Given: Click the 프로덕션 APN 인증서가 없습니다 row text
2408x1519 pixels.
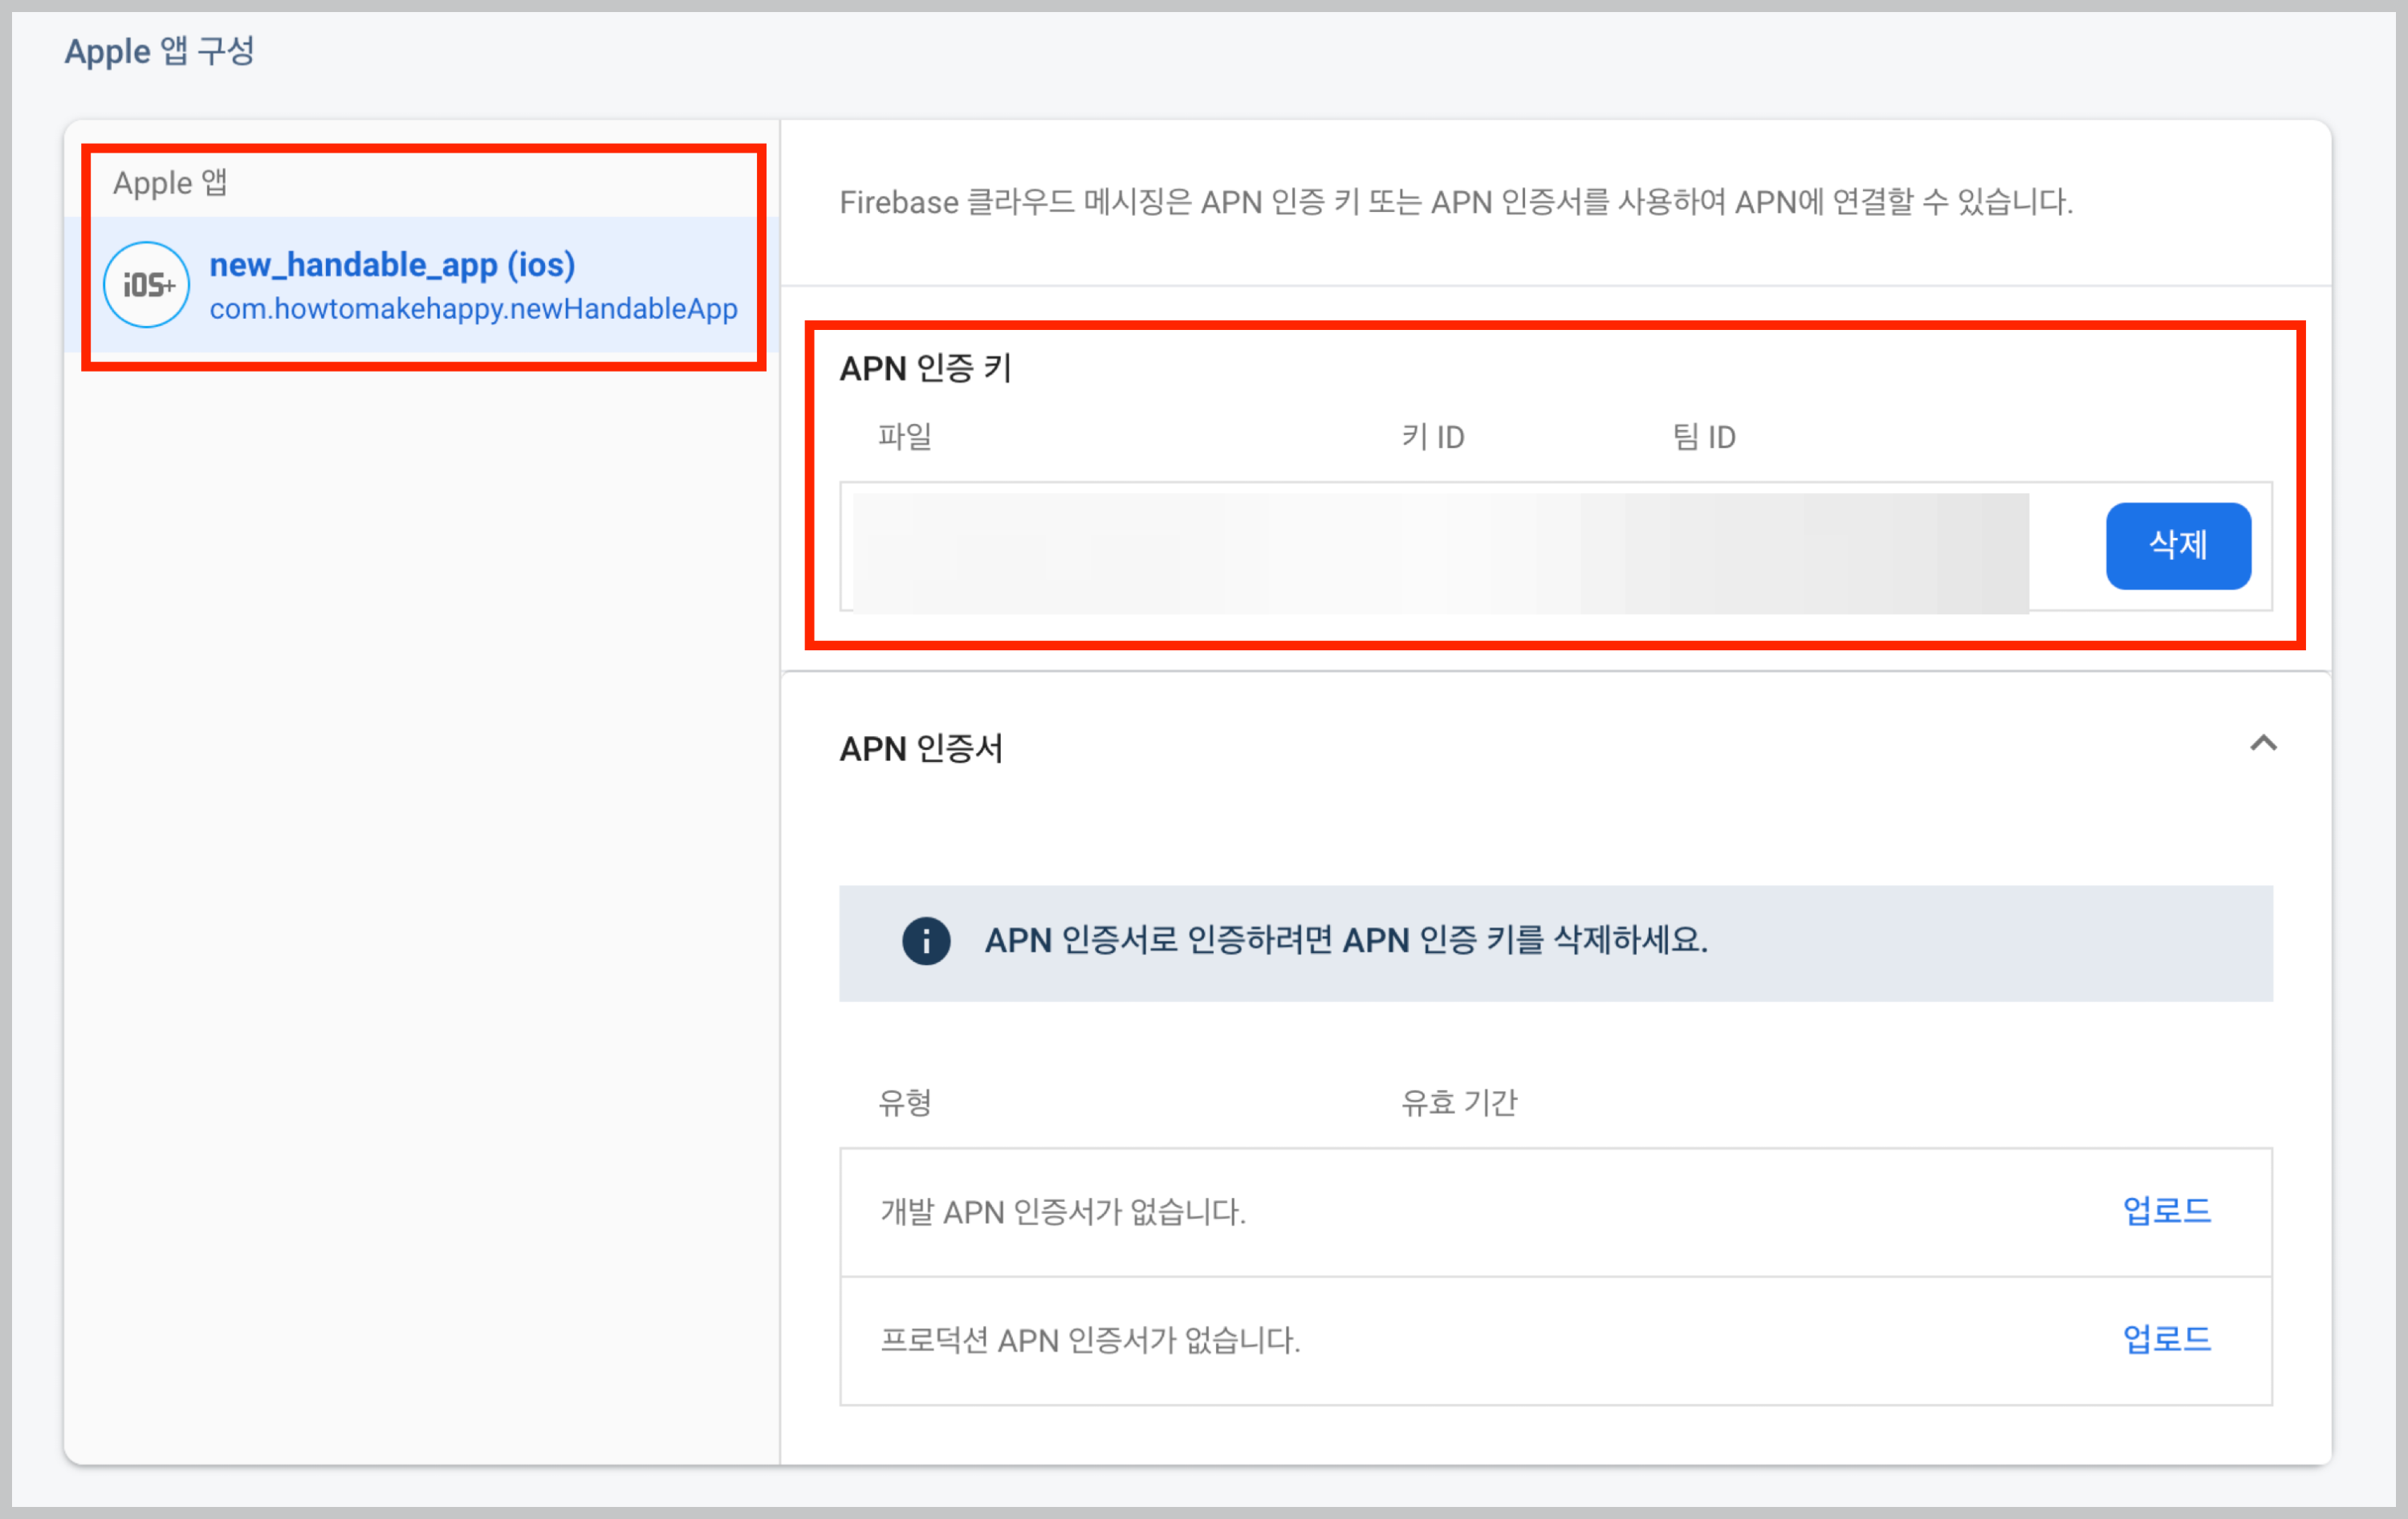Looking at the screenshot, I should 1089,1340.
